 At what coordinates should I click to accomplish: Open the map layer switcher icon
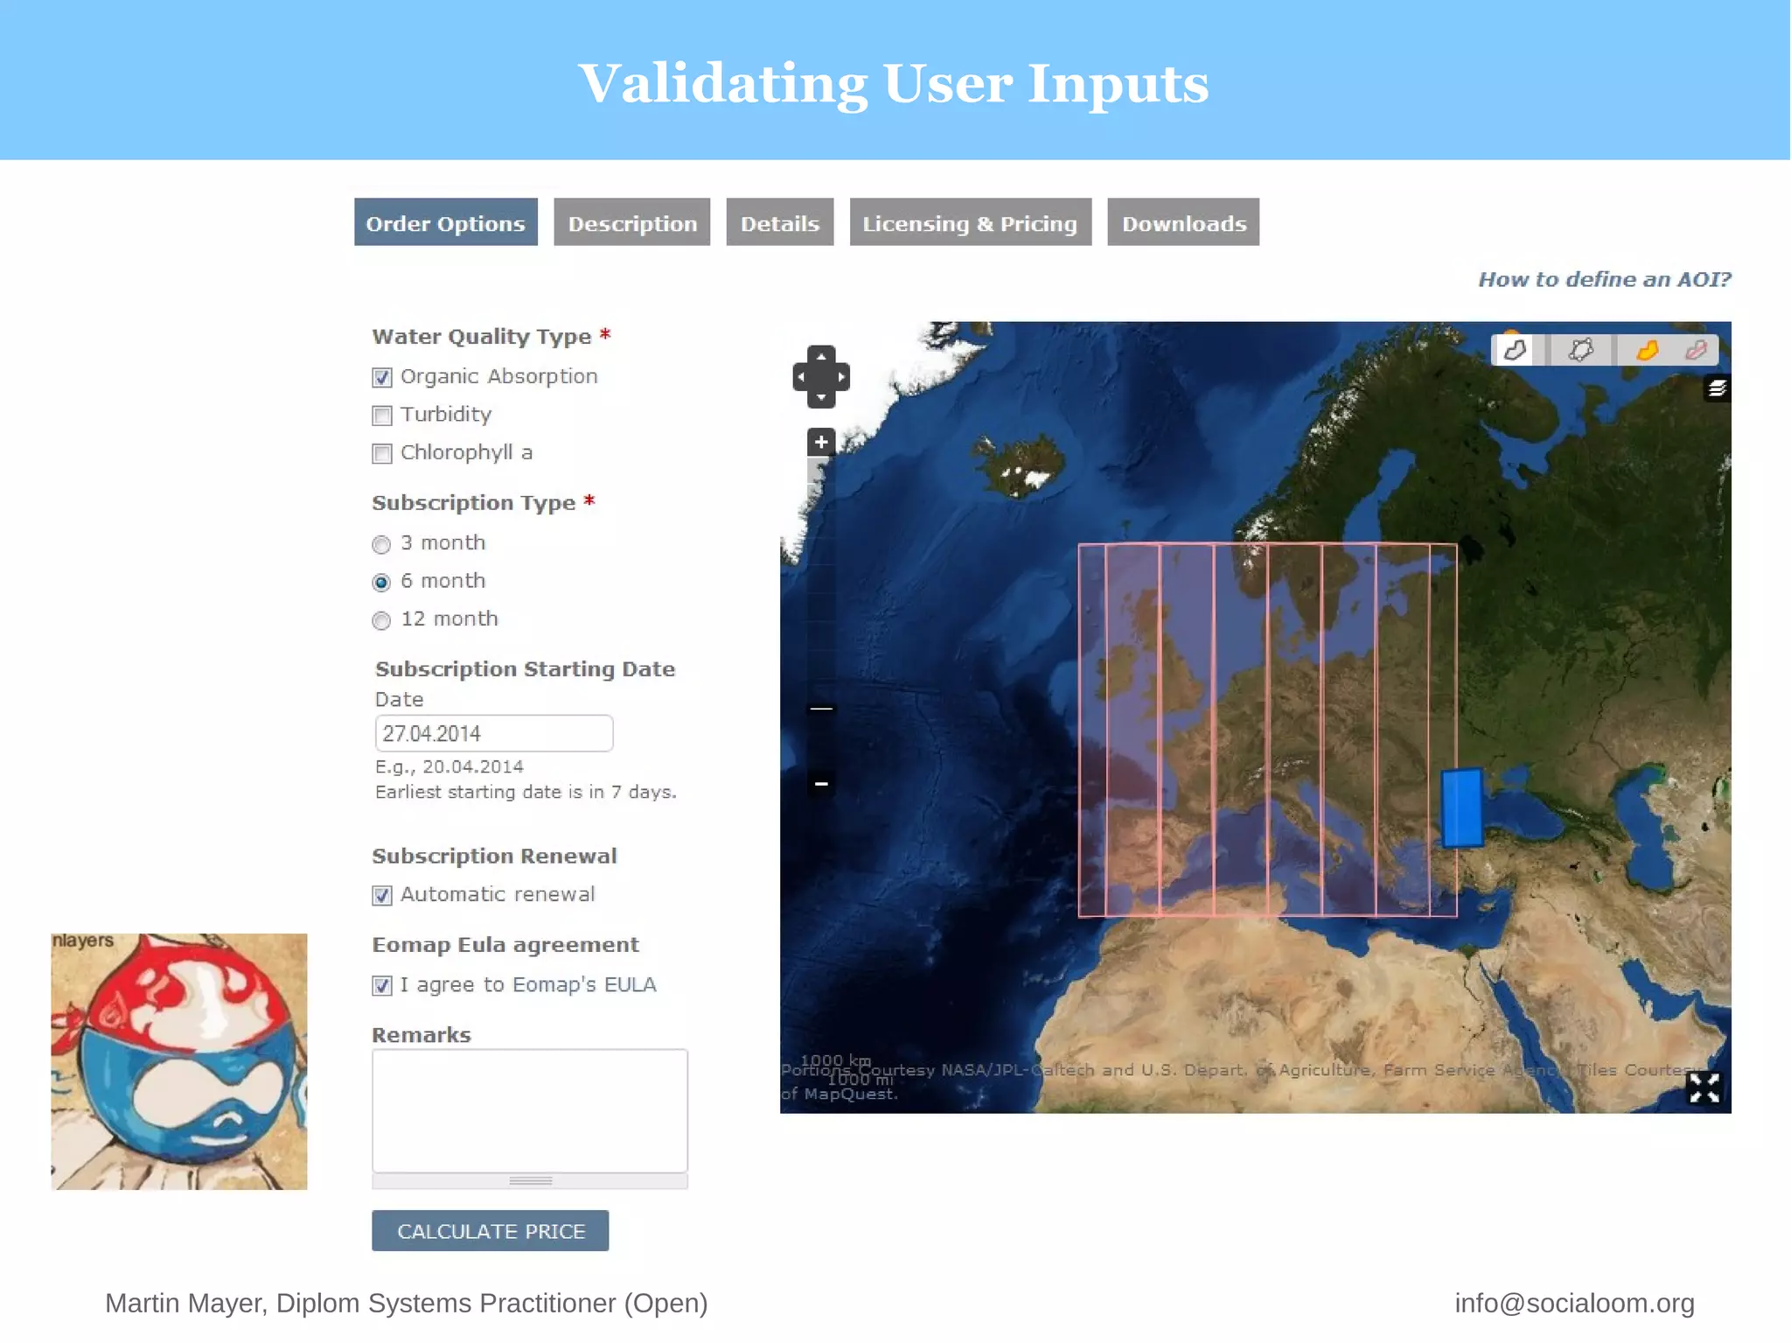pos(1717,388)
